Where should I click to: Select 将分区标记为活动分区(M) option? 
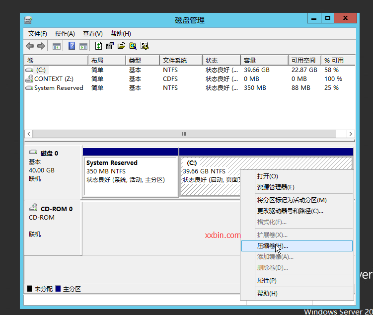click(297, 200)
